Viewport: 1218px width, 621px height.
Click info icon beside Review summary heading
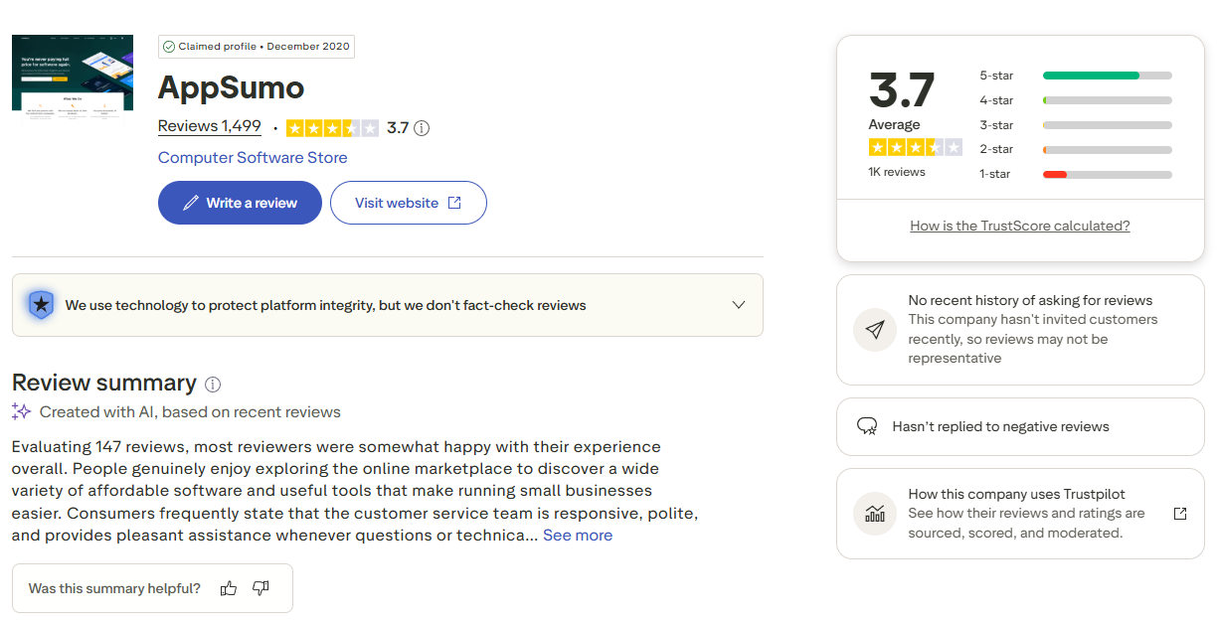213,385
